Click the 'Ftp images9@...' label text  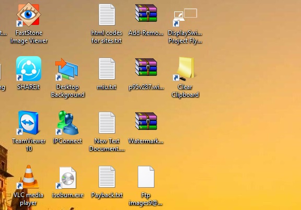(x=146, y=199)
